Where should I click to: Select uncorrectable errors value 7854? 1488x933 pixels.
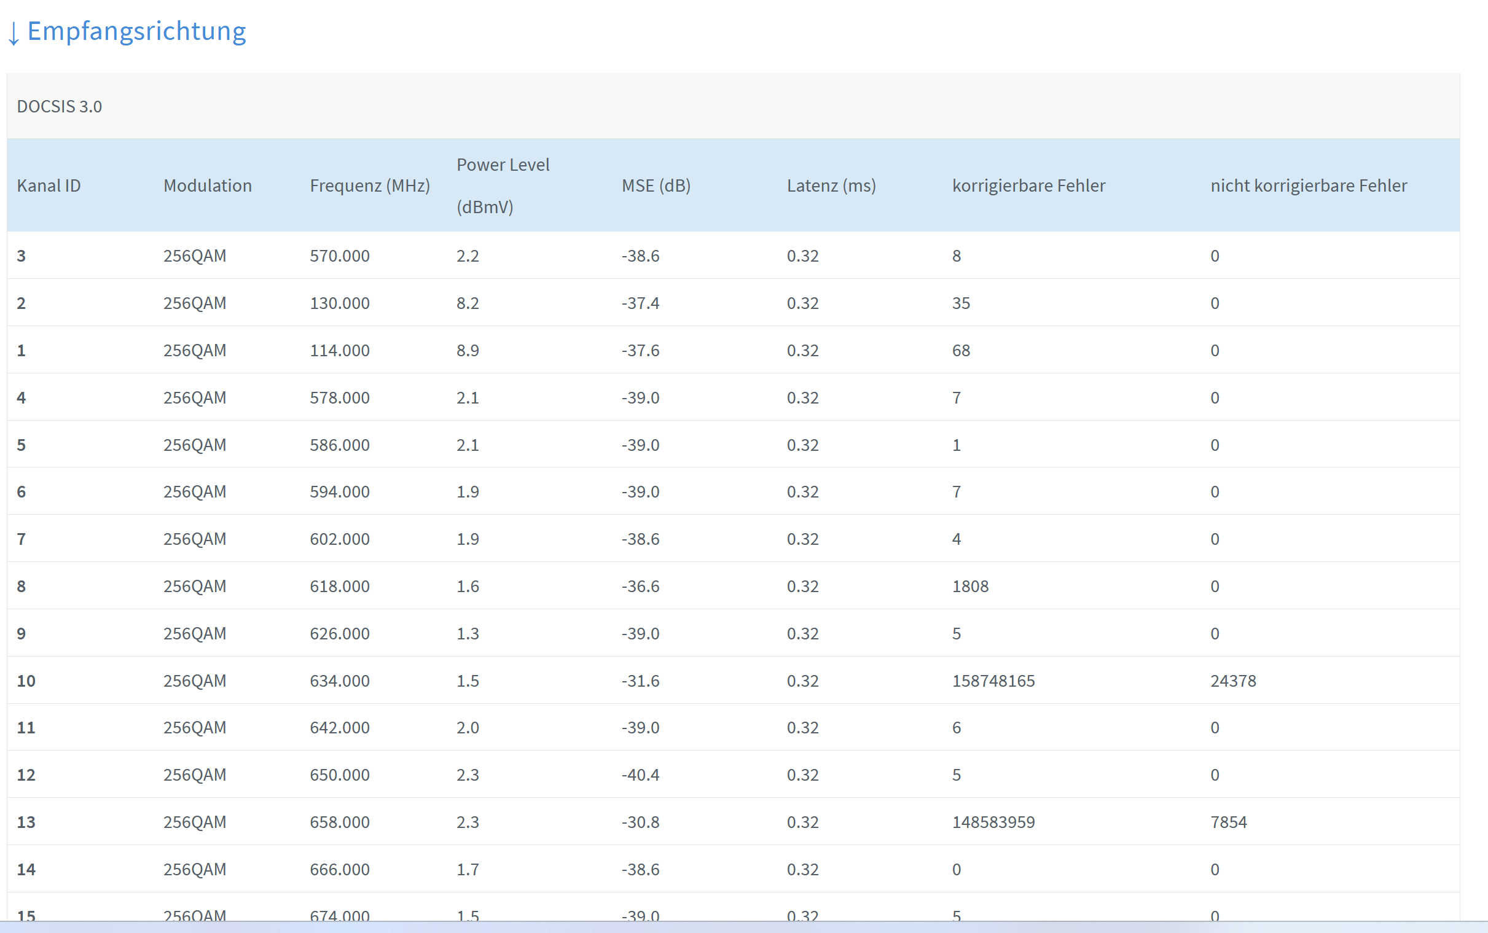[1228, 822]
